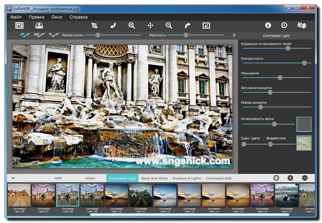
Task: Open the Справка menu
Action: [x=78, y=17]
